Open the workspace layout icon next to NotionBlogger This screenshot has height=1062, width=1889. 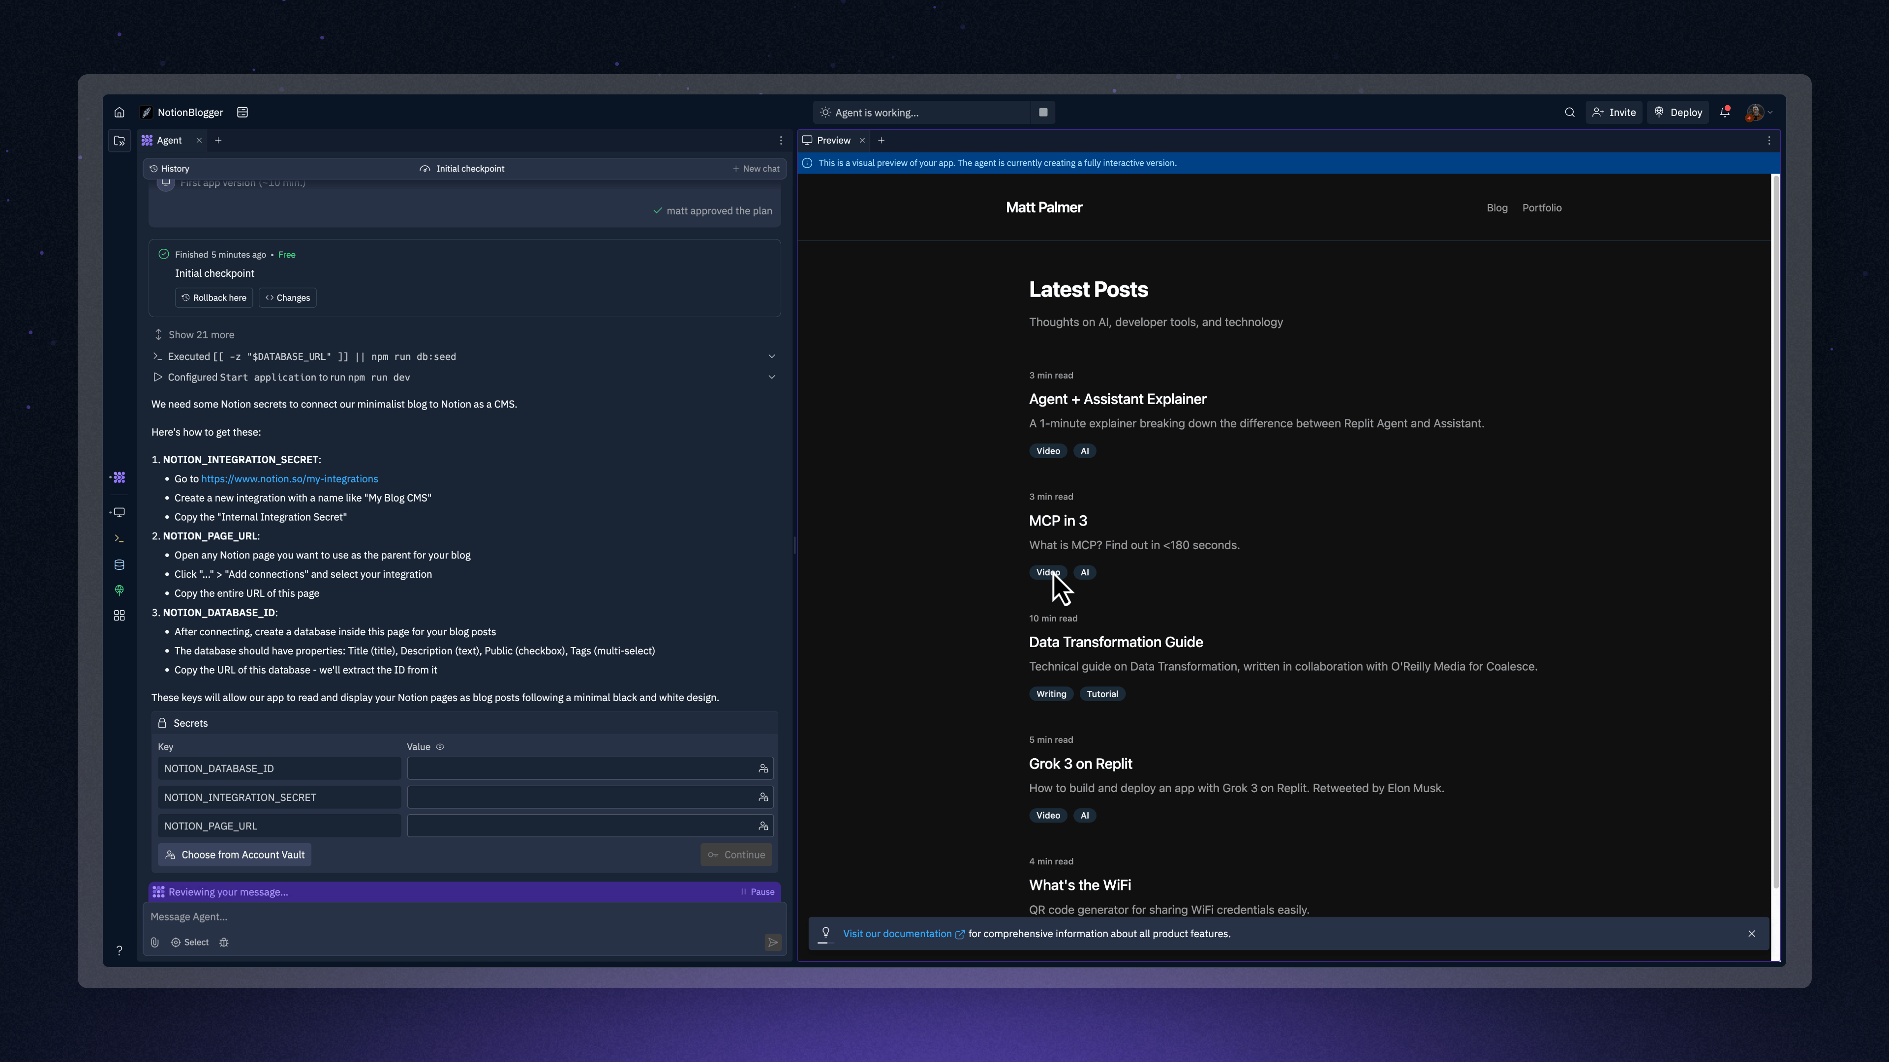pyautogui.click(x=243, y=112)
